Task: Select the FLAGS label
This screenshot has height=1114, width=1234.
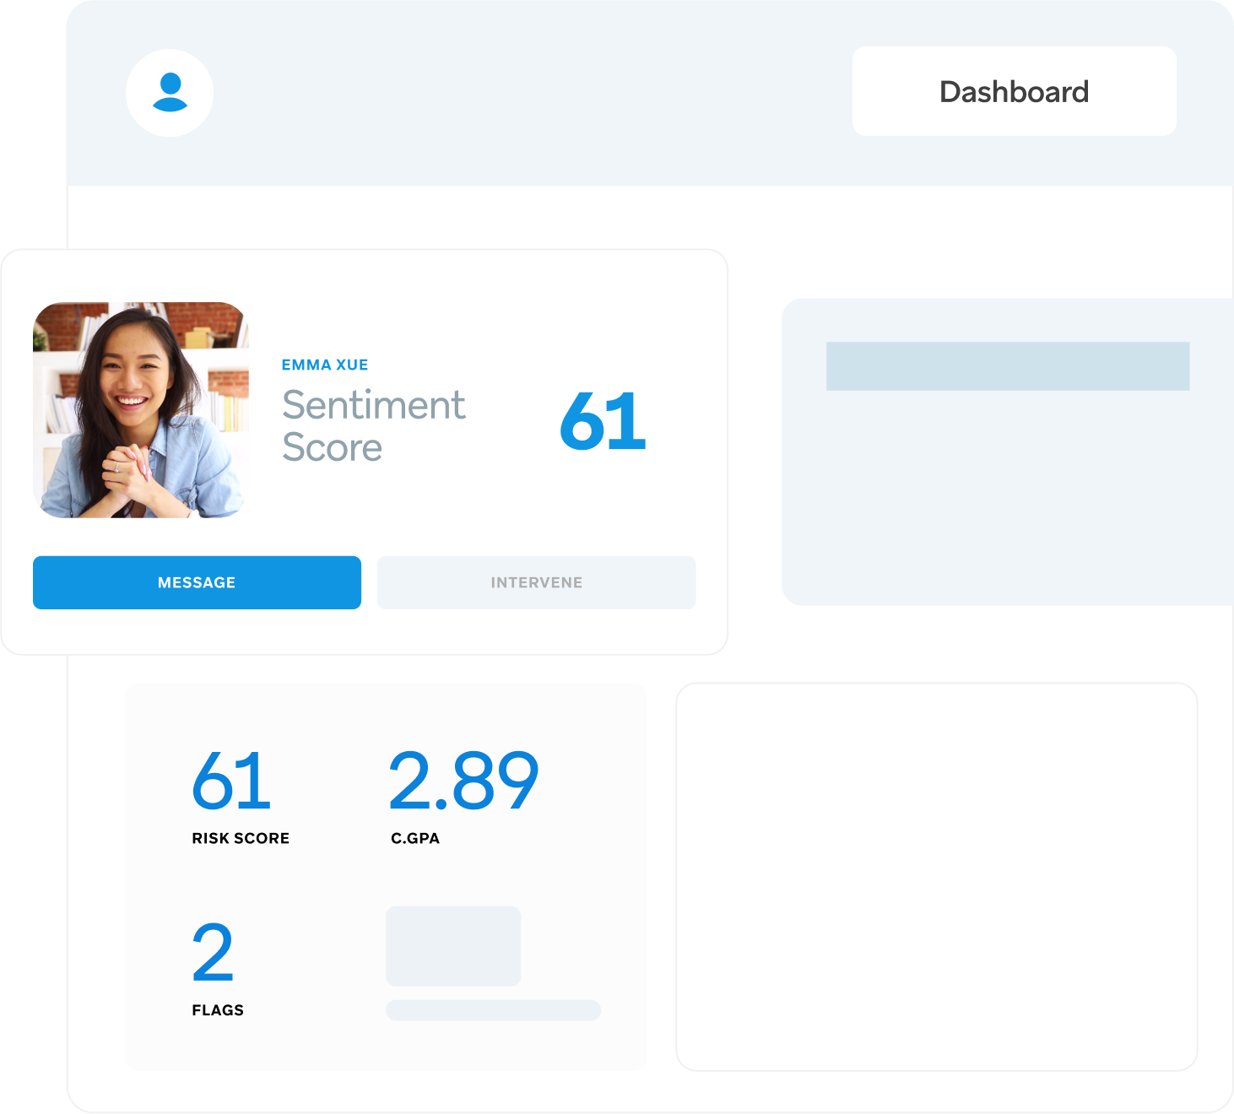Action: [x=218, y=1010]
